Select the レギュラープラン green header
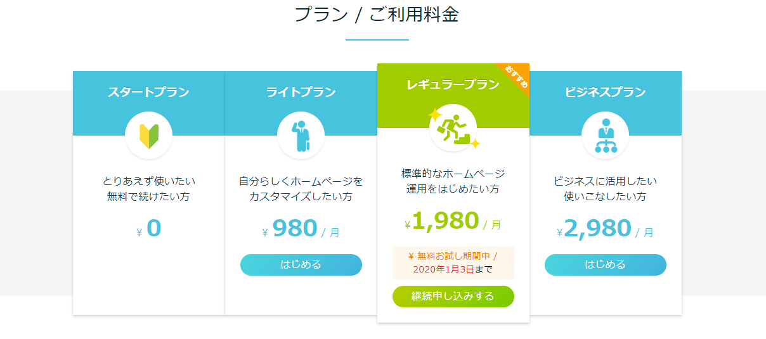Viewport: 766px width, 339px height. pyautogui.click(x=453, y=84)
